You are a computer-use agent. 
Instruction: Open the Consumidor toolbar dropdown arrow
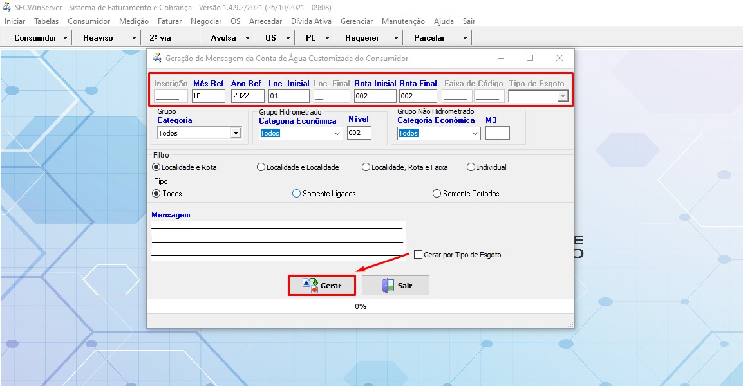pos(66,38)
